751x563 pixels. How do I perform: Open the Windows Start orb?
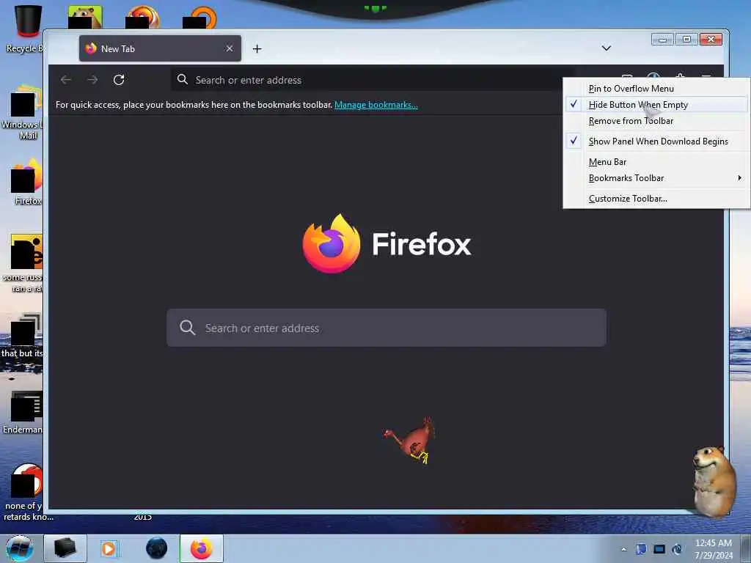pos(20,548)
